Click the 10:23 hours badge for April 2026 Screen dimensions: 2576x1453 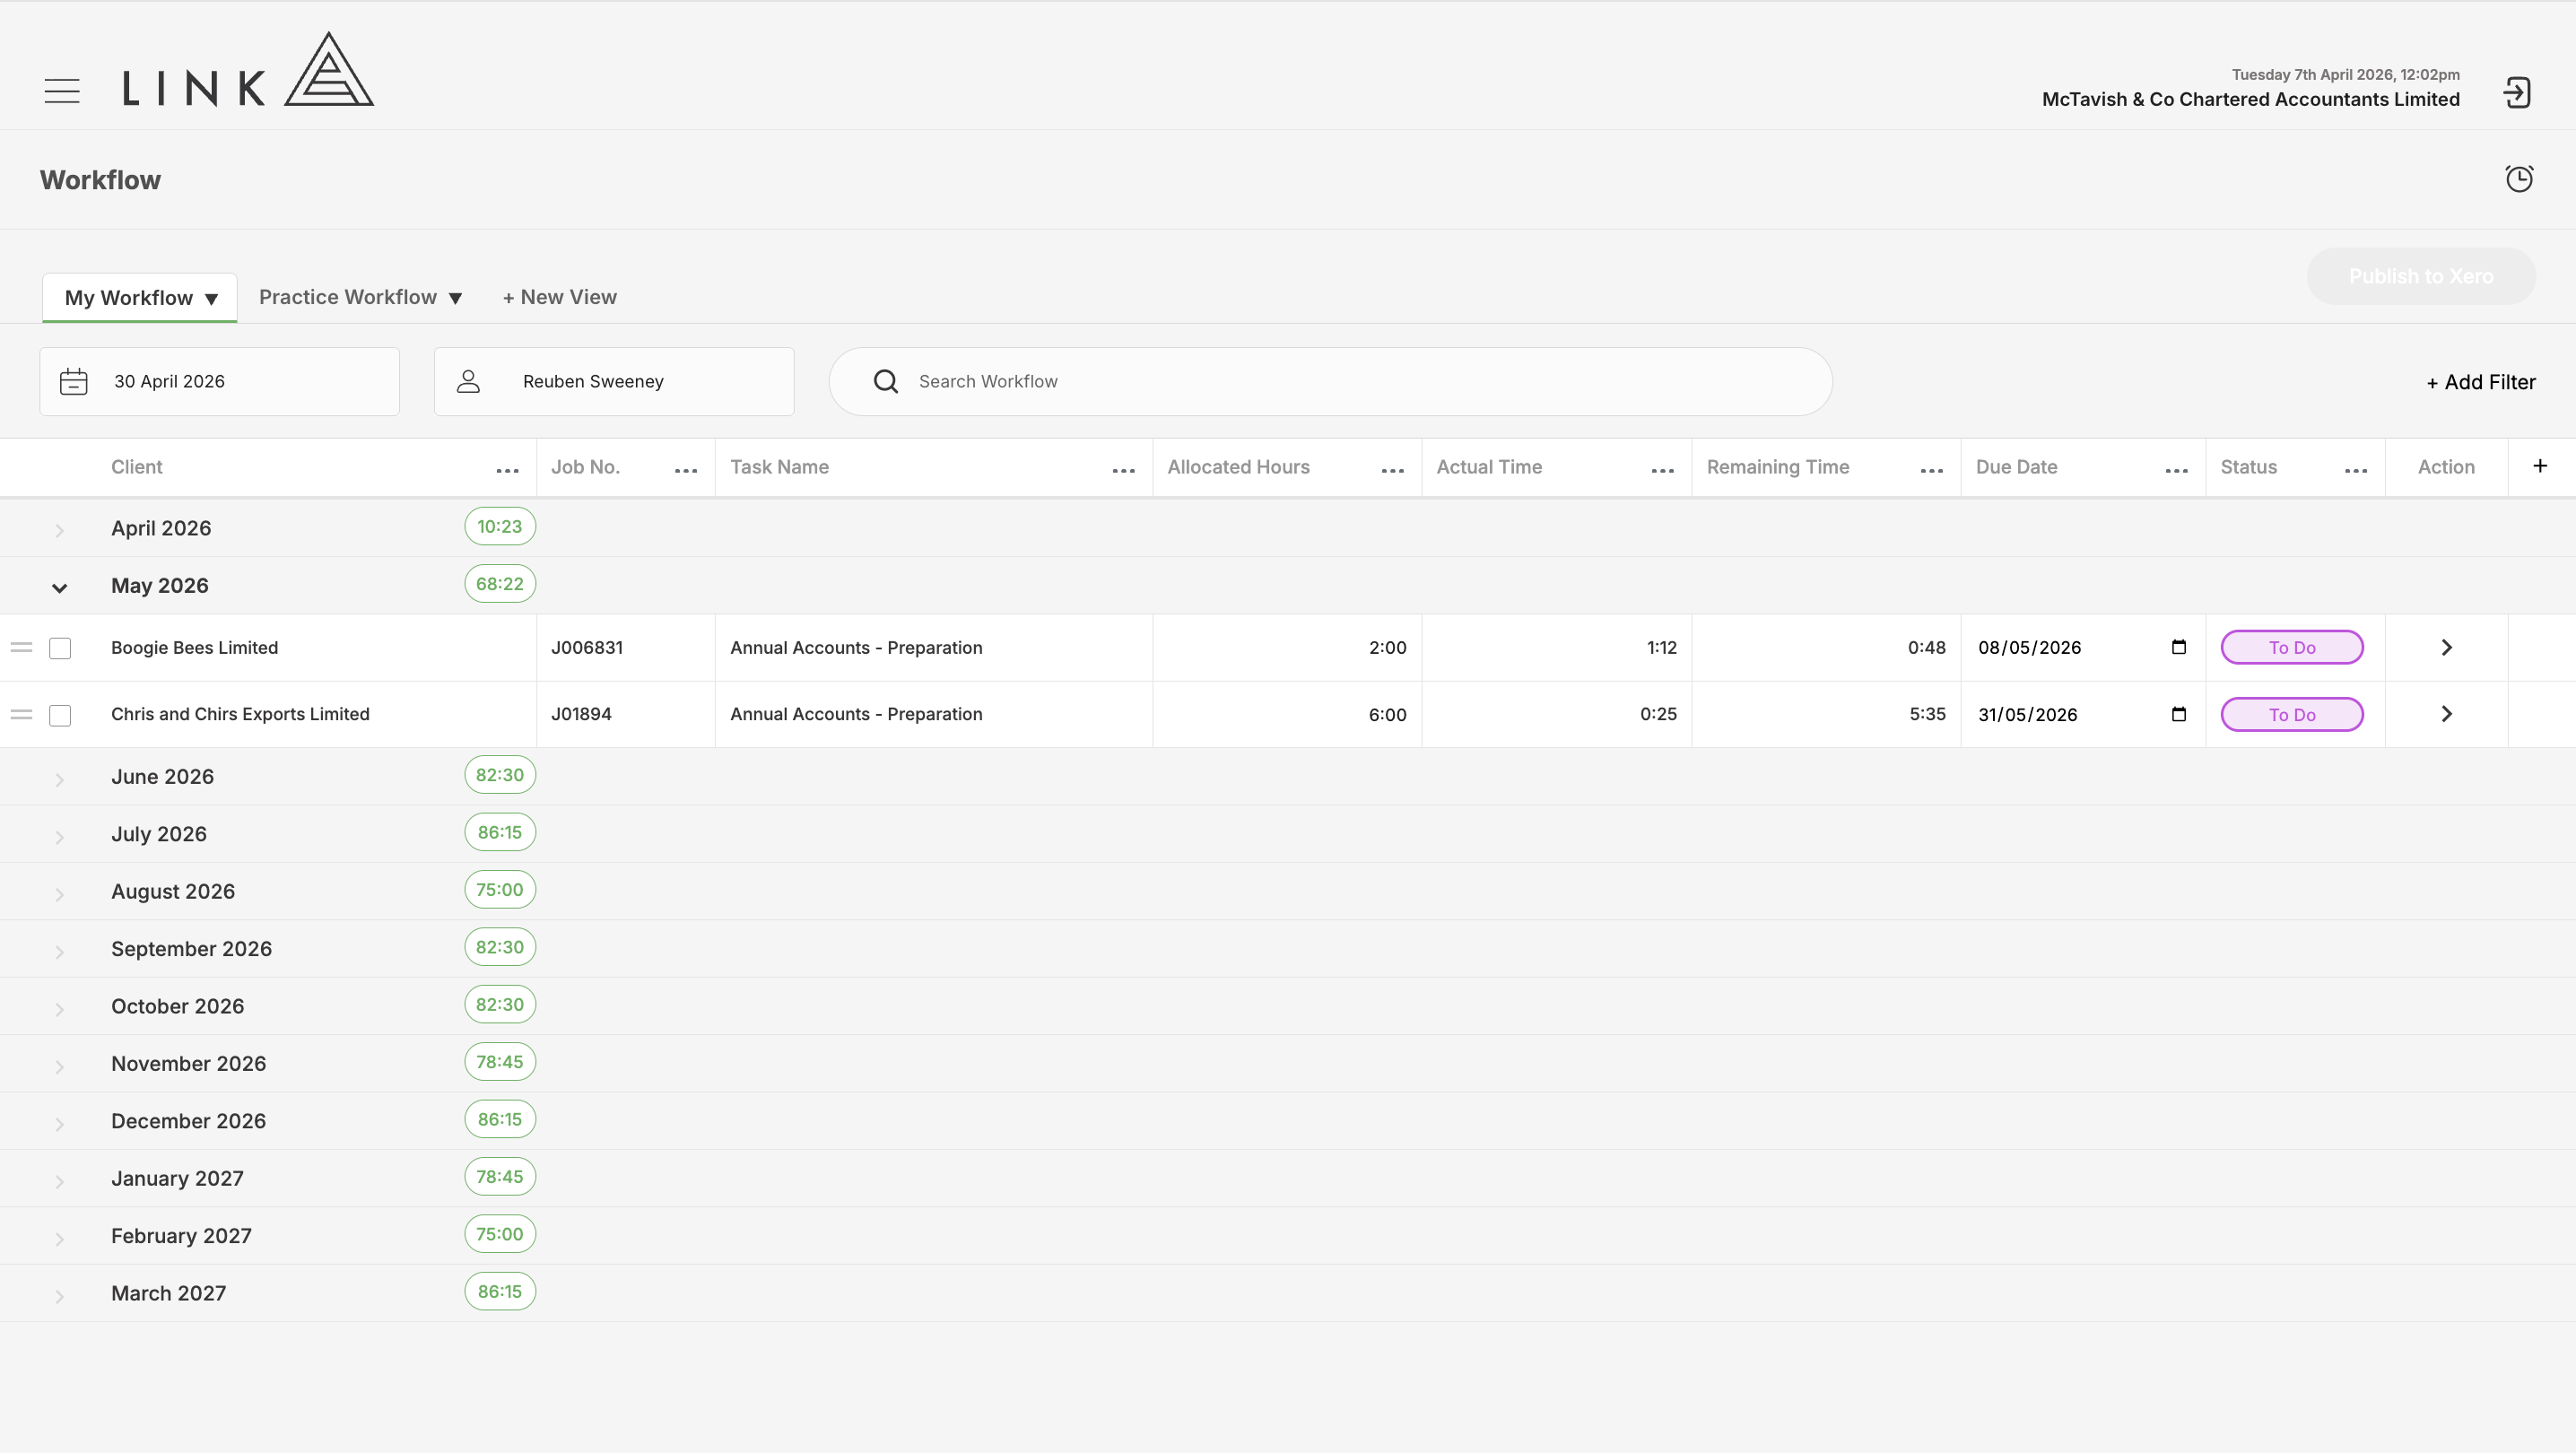click(x=500, y=527)
